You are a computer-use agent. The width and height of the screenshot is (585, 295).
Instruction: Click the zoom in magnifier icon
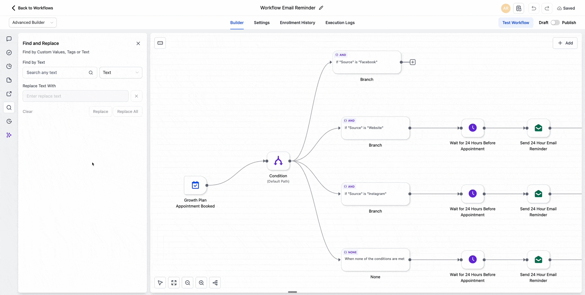201,283
